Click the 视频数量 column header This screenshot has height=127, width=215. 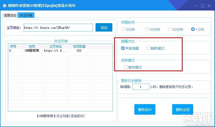pos(79,46)
